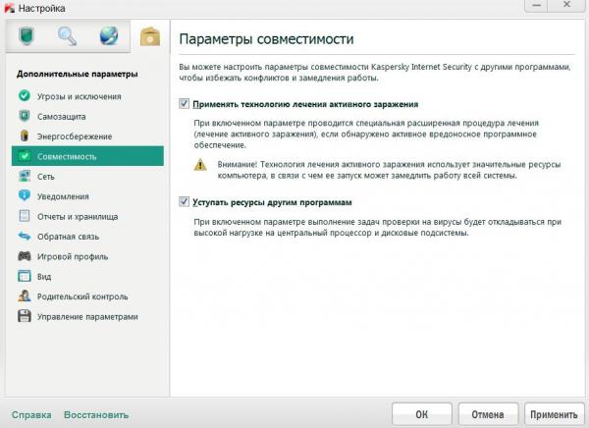The image size is (589, 428).
Task: Toggle Уступать ресурсы другим программам checkbox
Action: tap(184, 202)
